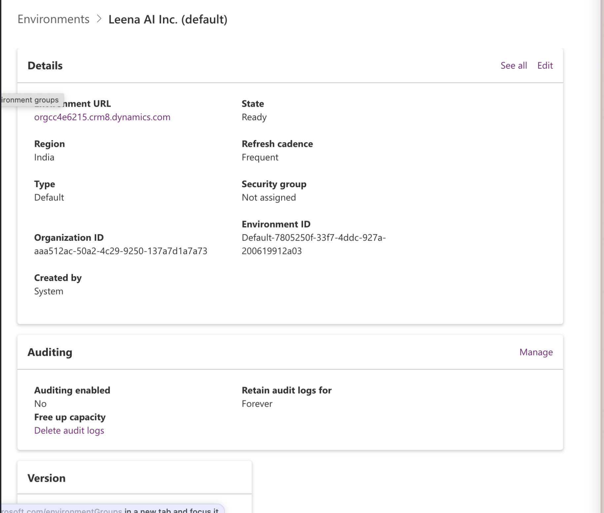Screen dimensions: 604x513
Task: Select the Environment URL label
Action: coord(73,103)
